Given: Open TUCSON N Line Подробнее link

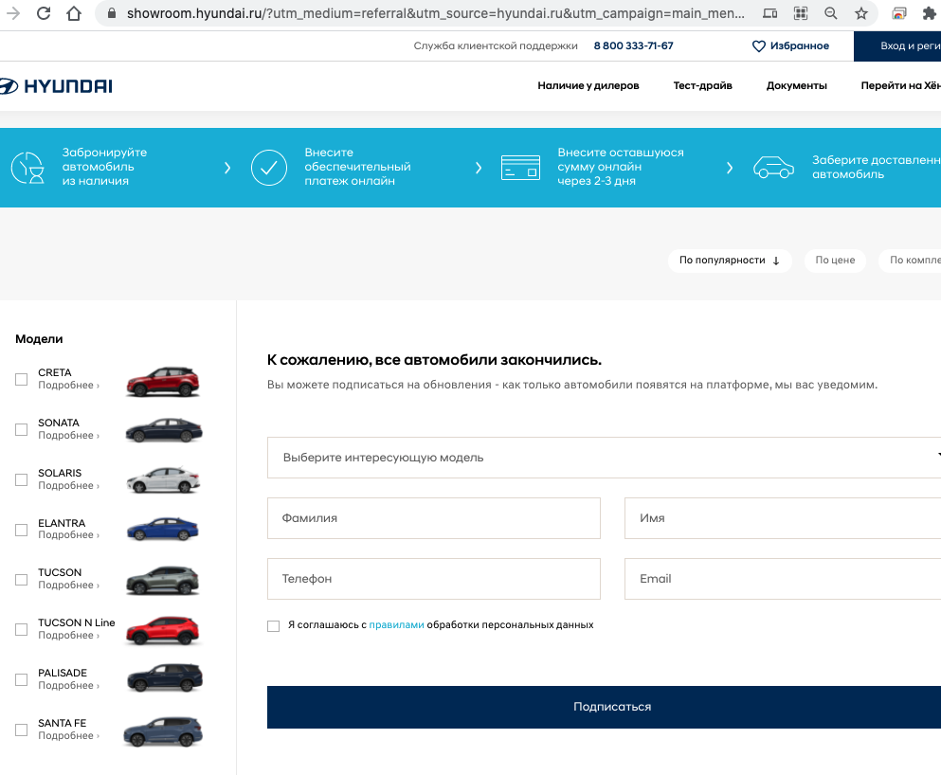Looking at the screenshot, I should tap(68, 636).
